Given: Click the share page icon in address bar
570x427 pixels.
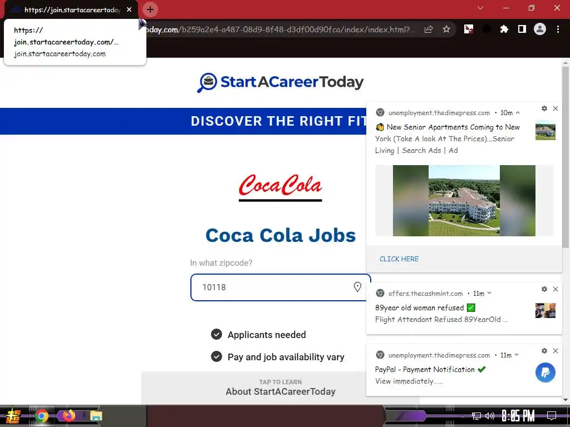Looking at the screenshot, I should [x=429, y=29].
